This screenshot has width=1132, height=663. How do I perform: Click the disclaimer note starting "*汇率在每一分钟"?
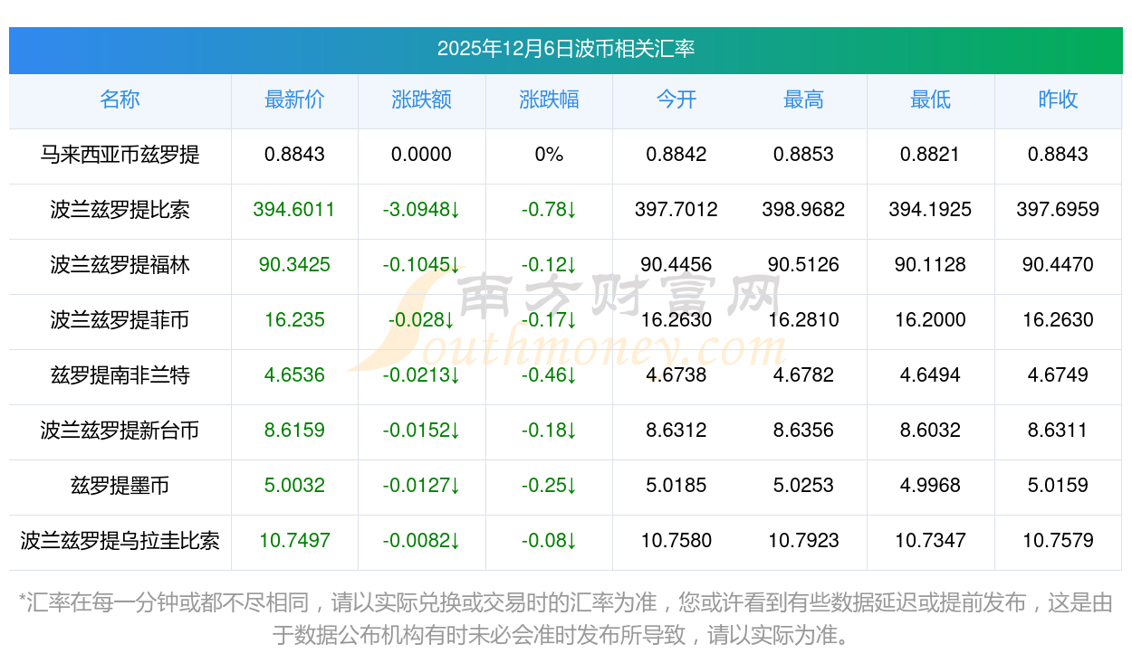pyautogui.click(x=566, y=619)
